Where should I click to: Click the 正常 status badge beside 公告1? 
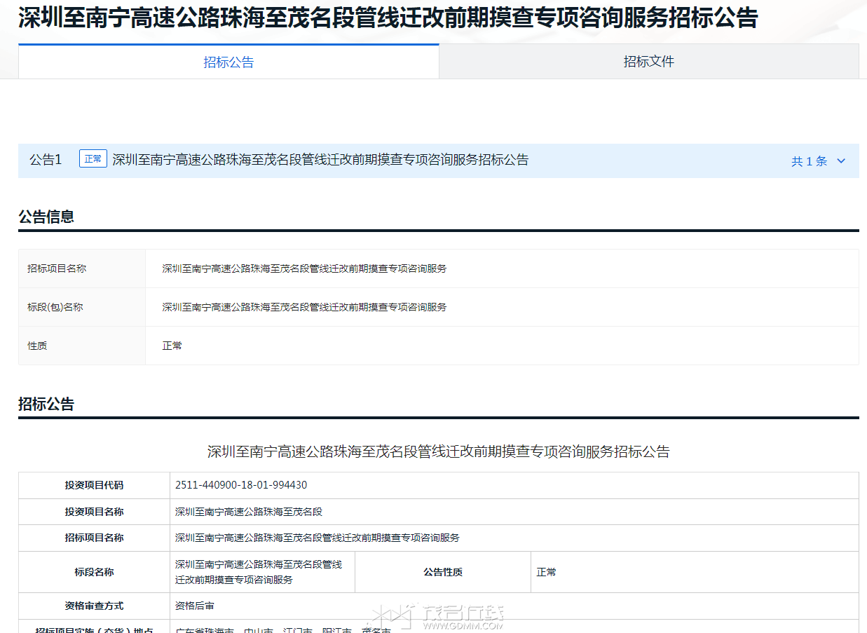click(x=93, y=159)
